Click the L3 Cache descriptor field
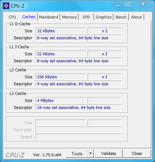 [79, 107]
